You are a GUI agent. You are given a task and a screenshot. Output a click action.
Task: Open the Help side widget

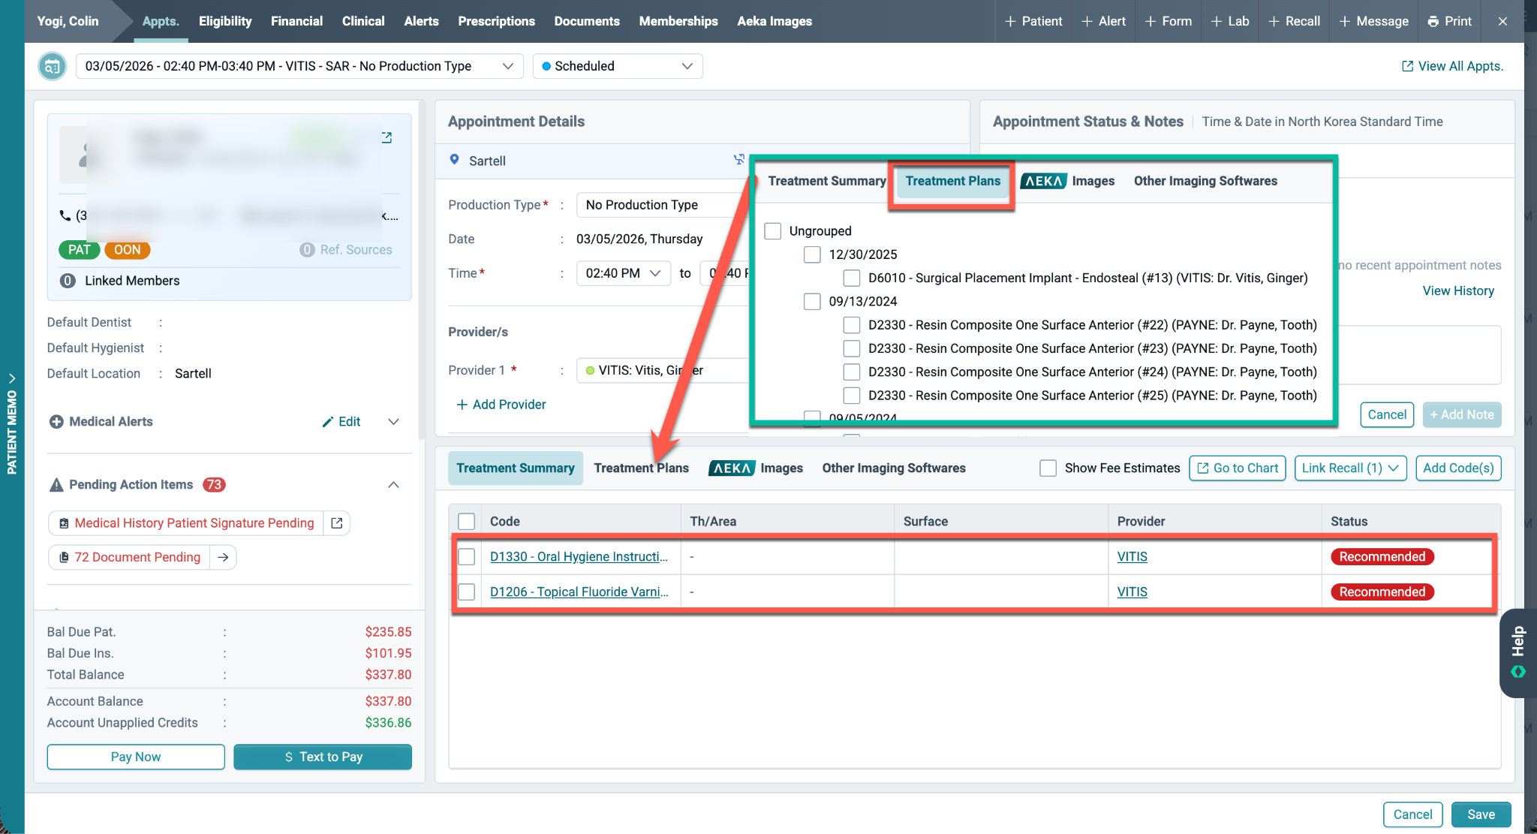click(x=1518, y=652)
